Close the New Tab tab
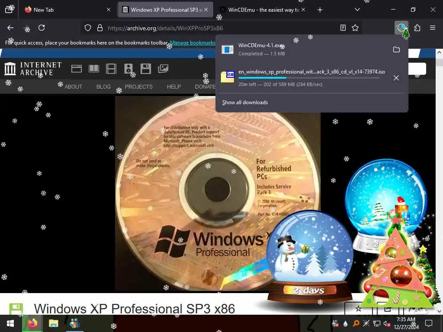443x332 pixels. click(x=109, y=10)
